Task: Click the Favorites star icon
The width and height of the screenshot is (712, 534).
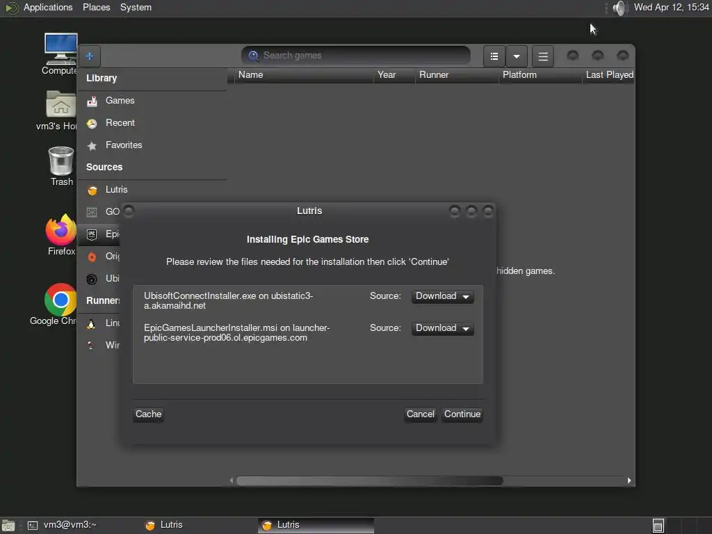Action: tap(92, 146)
